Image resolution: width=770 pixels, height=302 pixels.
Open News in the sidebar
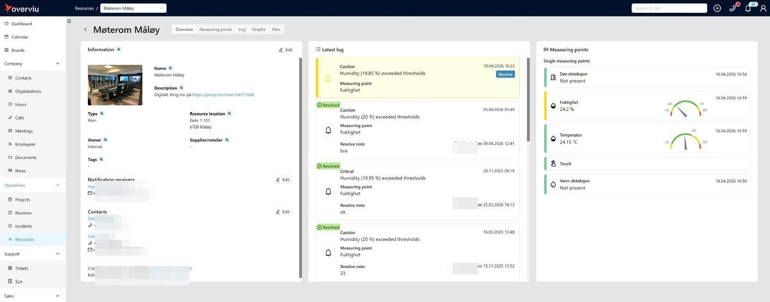click(x=33, y=171)
